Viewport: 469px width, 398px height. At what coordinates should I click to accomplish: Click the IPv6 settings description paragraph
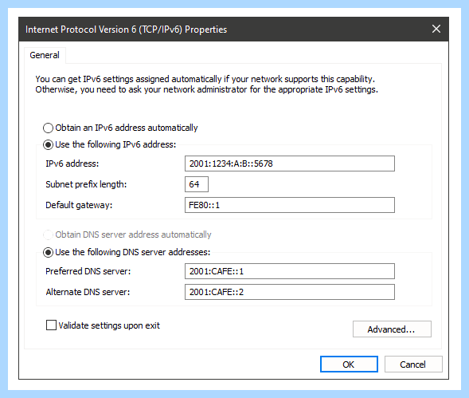pos(207,85)
